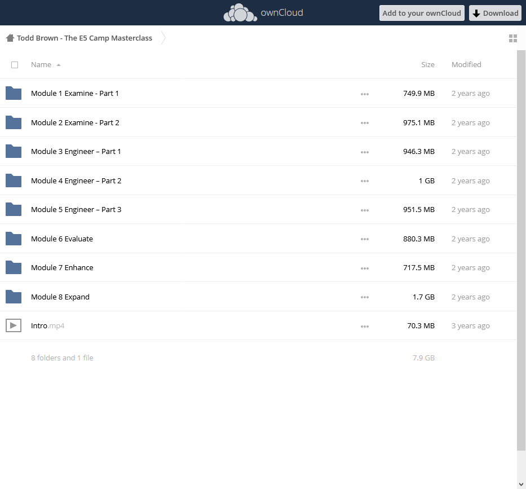This screenshot has width=526, height=489.
Task: Click the Module 3 Engineer folder icon
Action: coord(14,151)
